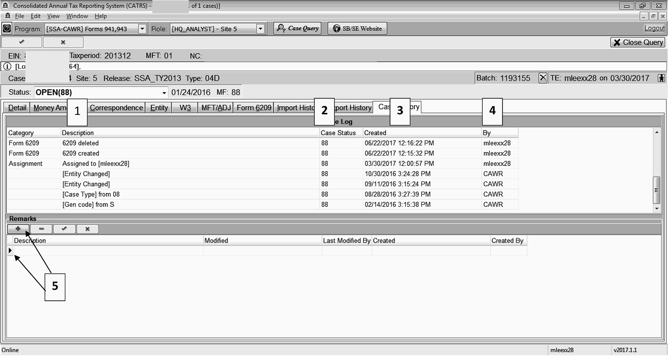Open the SB/SE Website globe button
This screenshot has height=356, width=668.
(357, 29)
